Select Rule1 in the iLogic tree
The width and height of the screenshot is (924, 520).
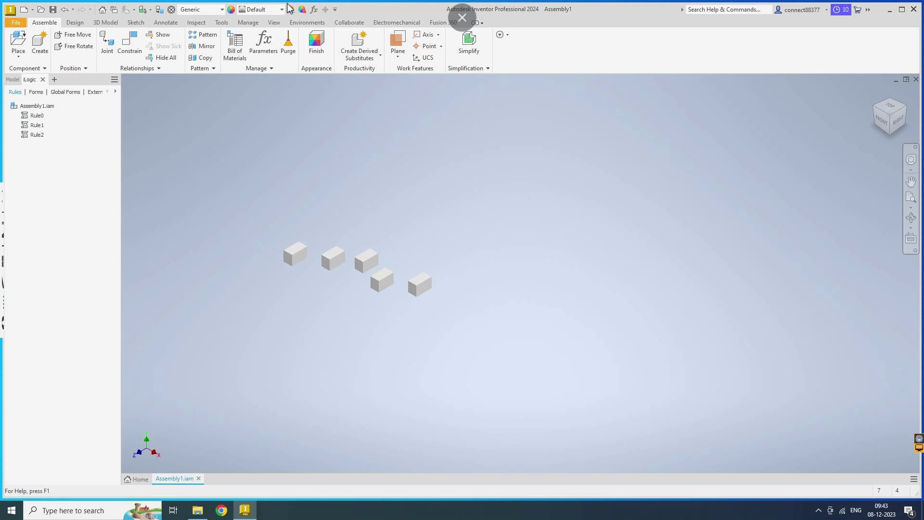point(37,125)
